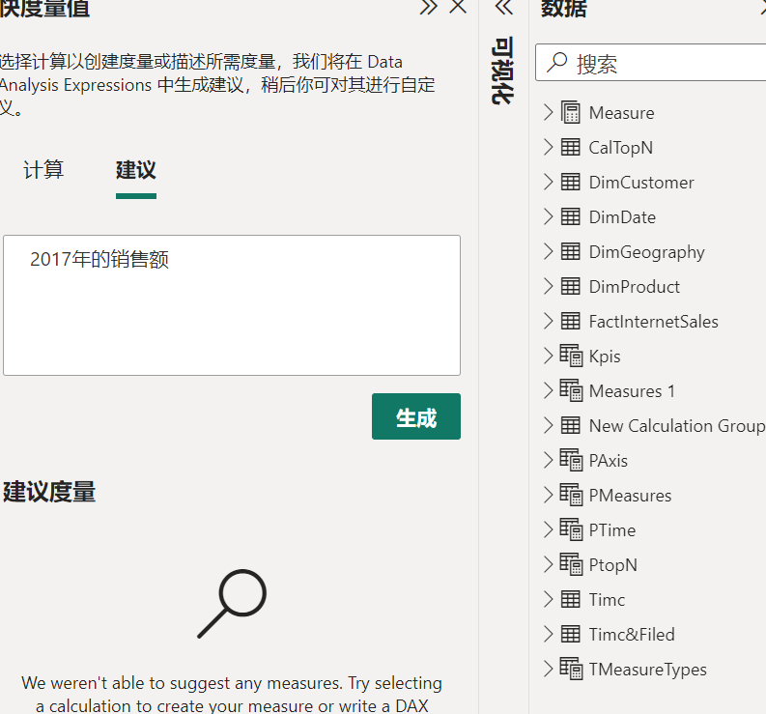This screenshot has height=714, width=766.
Task: Select the Measure table name
Action: click(621, 113)
